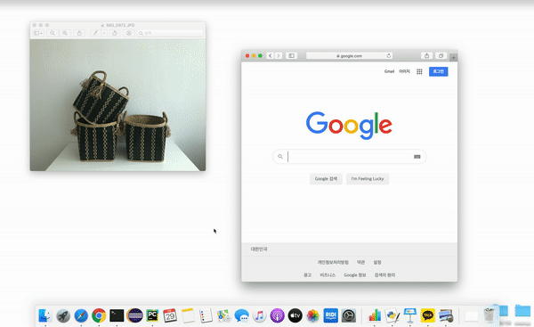This screenshot has height=327, width=534.
Task: Launch KakaoTalk from the Dock
Action: click(x=428, y=315)
